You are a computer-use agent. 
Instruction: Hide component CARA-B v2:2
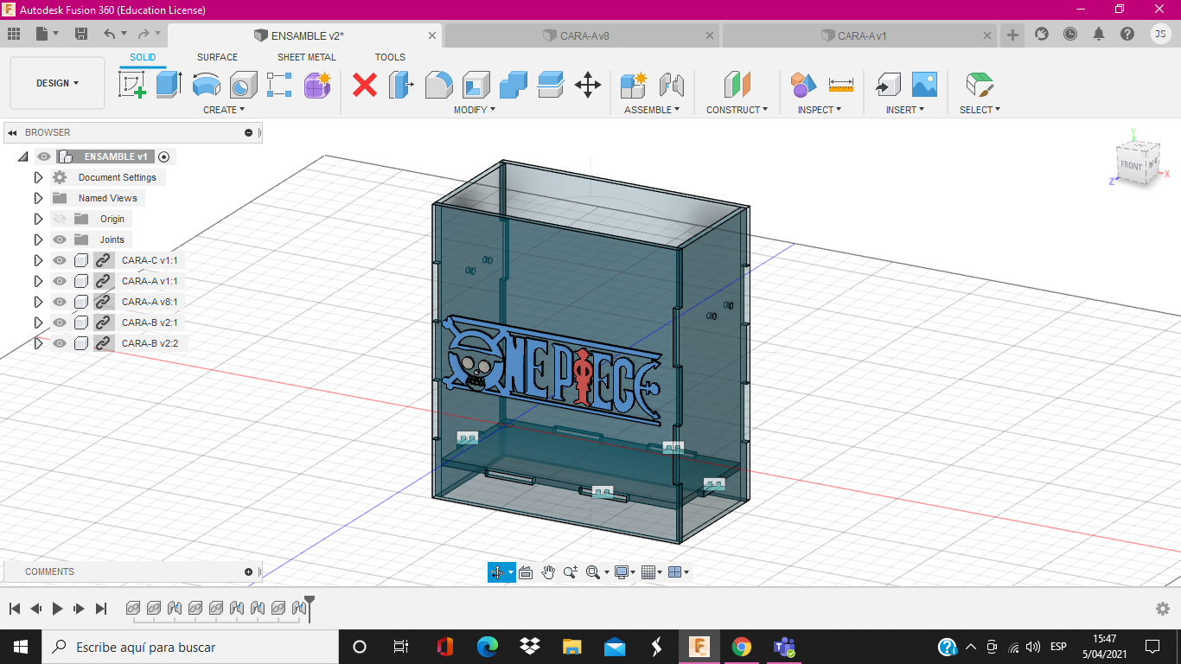(x=60, y=343)
